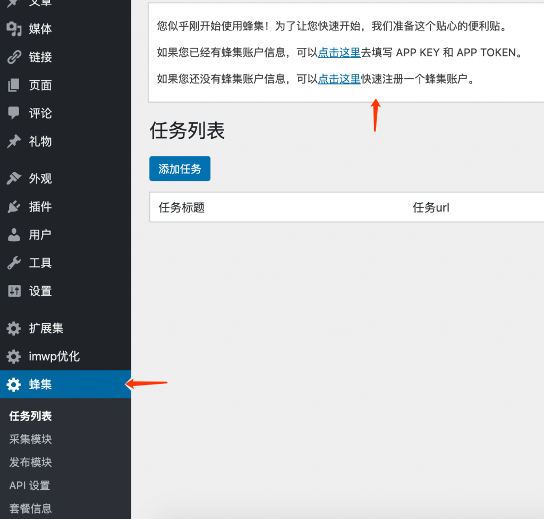
Task: Select the 用户 users icon
Action: 14,235
